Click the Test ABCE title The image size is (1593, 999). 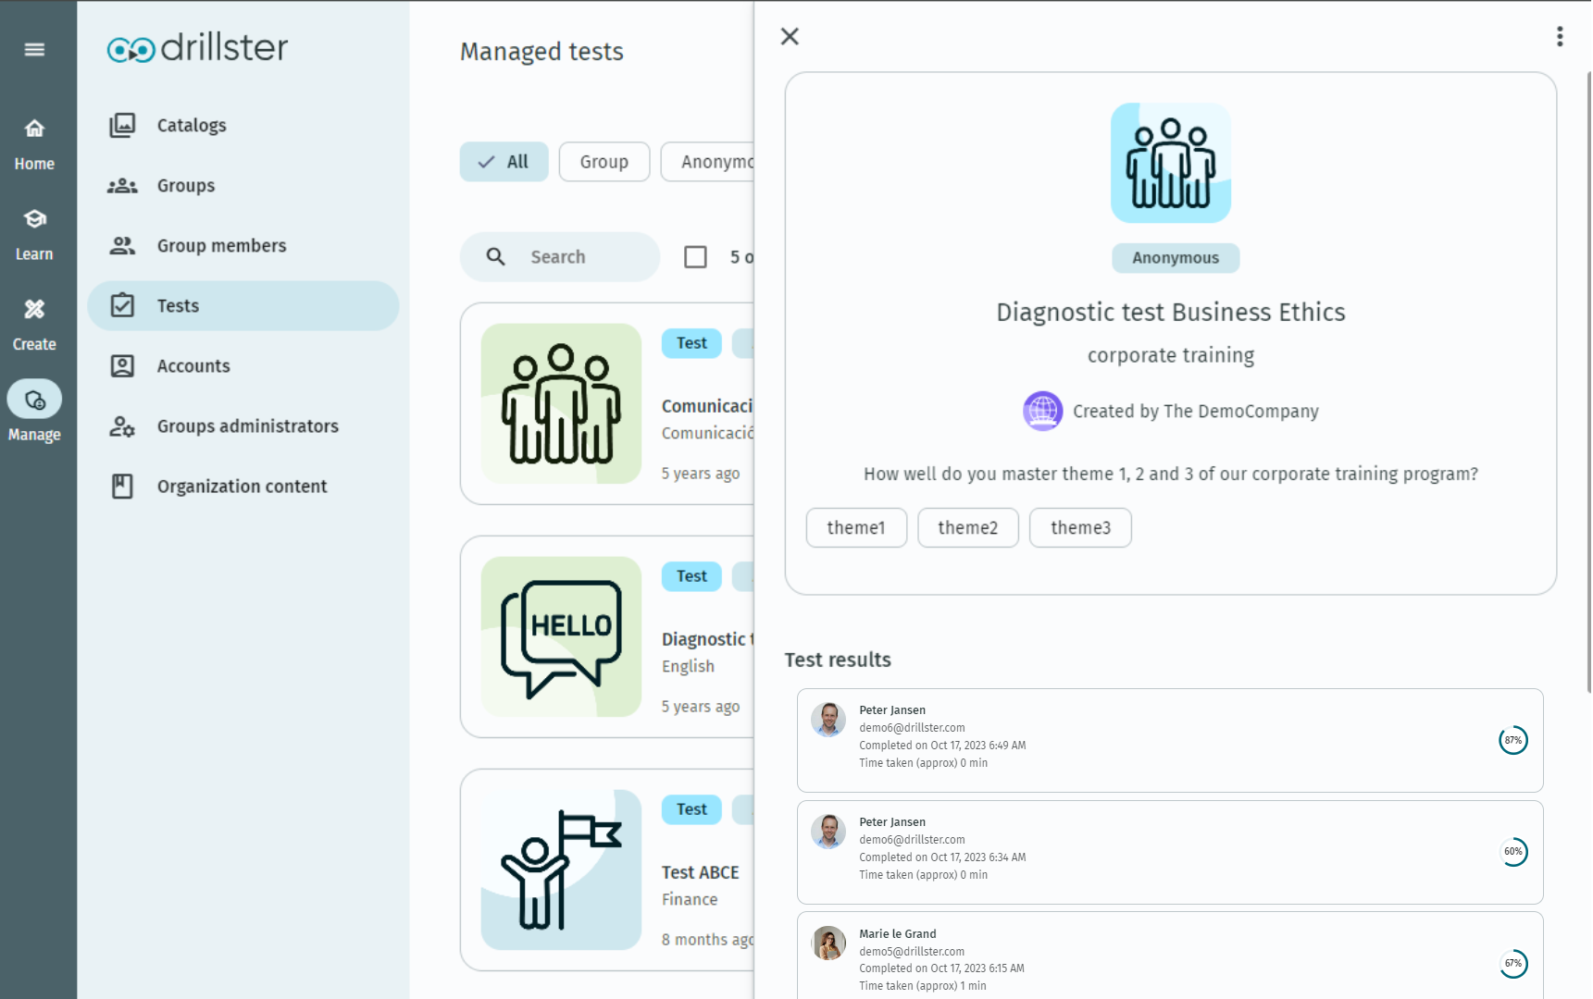point(701,872)
